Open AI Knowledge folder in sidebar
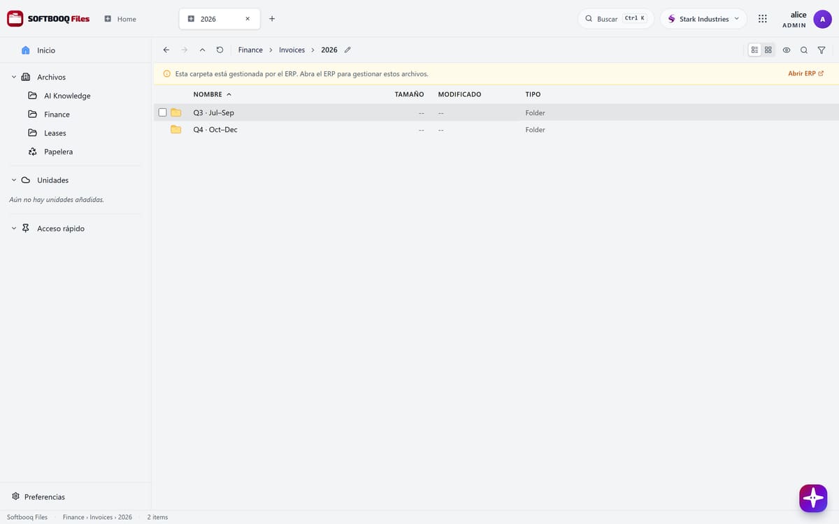Image resolution: width=839 pixels, height=524 pixels. (67, 96)
